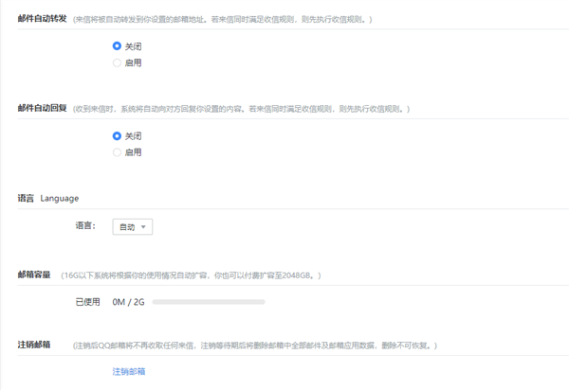Click the blue 注销邮箱 link
Viewport: 569px width, 390px height.
coord(129,371)
